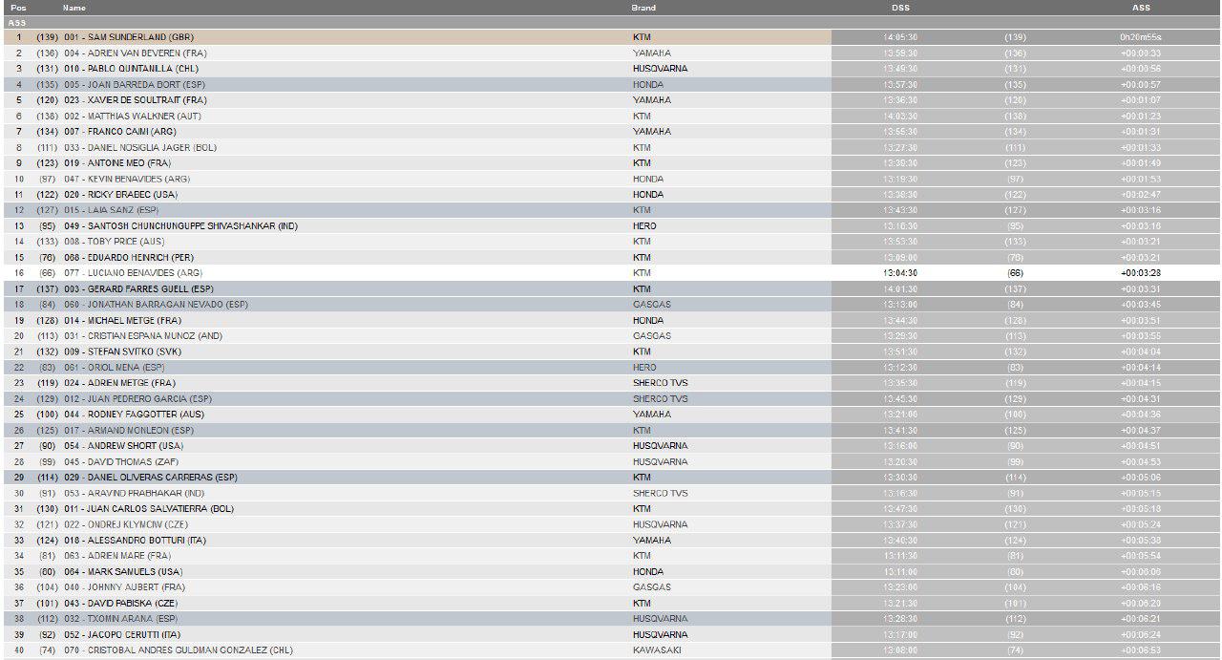Click the Pos column header
The height and width of the screenshot is (660, 1222).
click(18, 8)
